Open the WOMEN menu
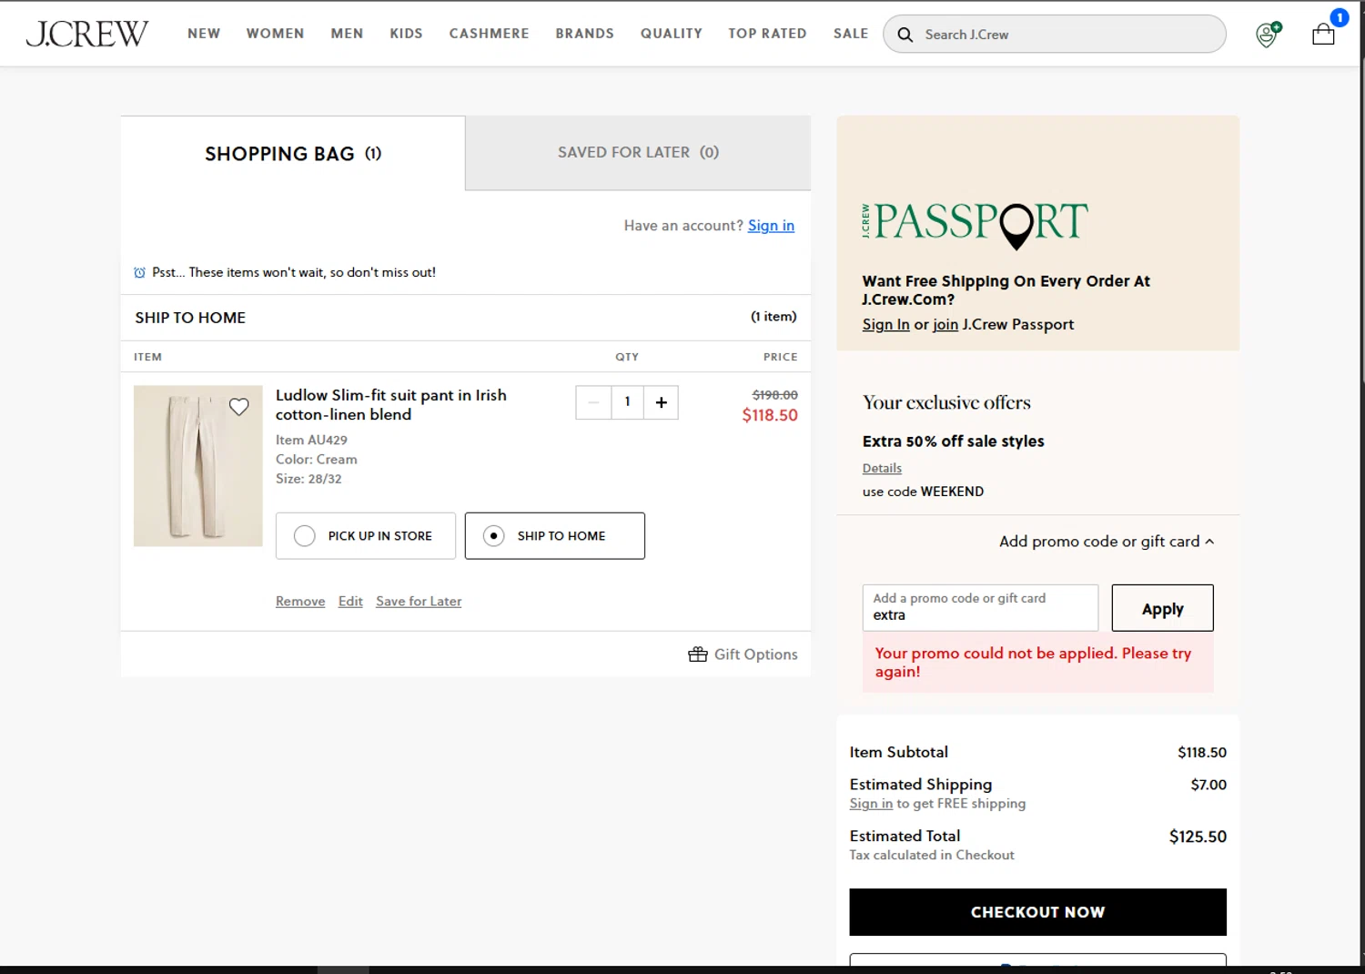The width and height of the screenshot is (1365, 974). (x=275, y=34)
